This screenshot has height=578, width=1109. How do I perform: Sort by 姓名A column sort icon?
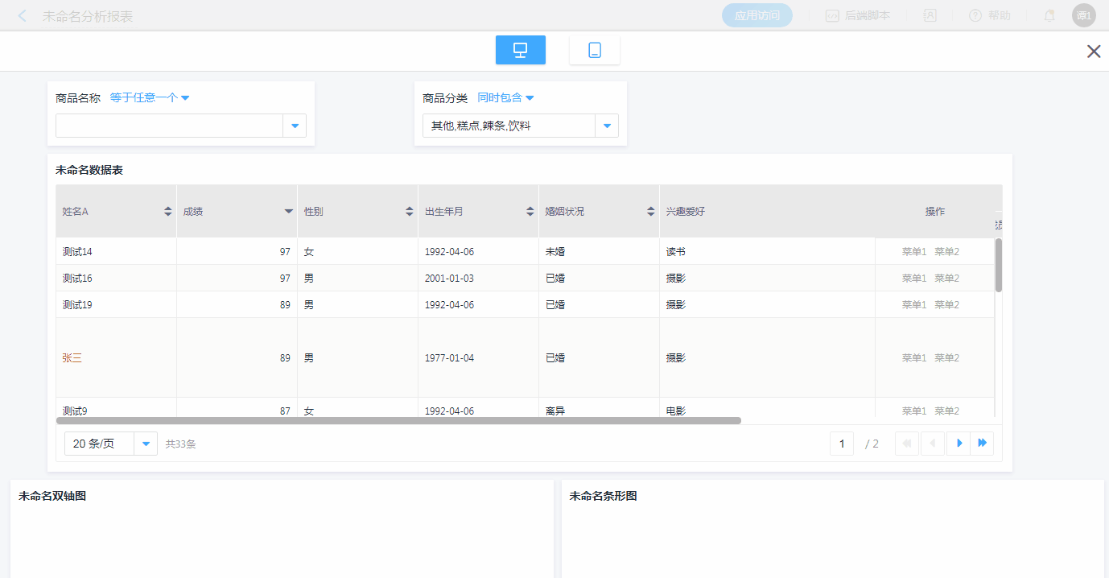167,212
